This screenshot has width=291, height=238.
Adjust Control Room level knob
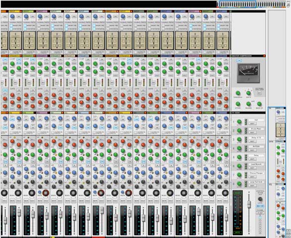[260, 199]
